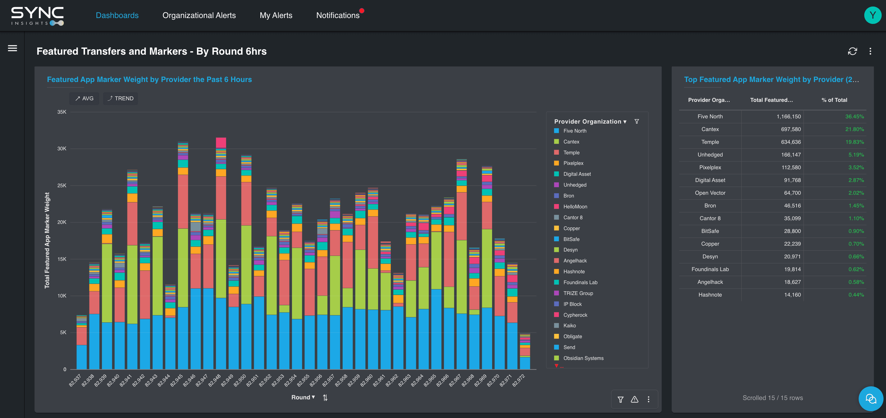Open the Notifications tab
This screenshot has width=886, height=418.
337,16
